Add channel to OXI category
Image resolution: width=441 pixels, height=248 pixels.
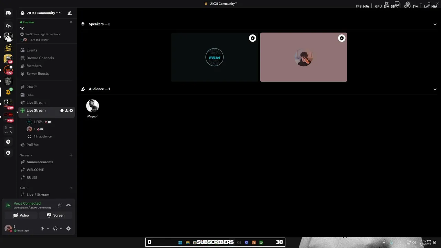[71, 188]
